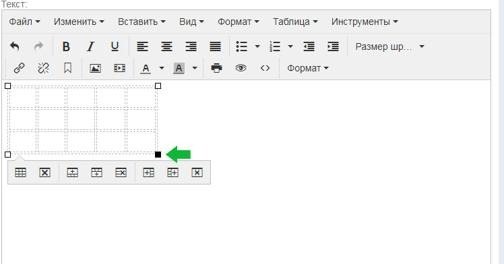Viewport: 504px width, 264px height.
Task: Open the Вид menu
Action: 191,22
